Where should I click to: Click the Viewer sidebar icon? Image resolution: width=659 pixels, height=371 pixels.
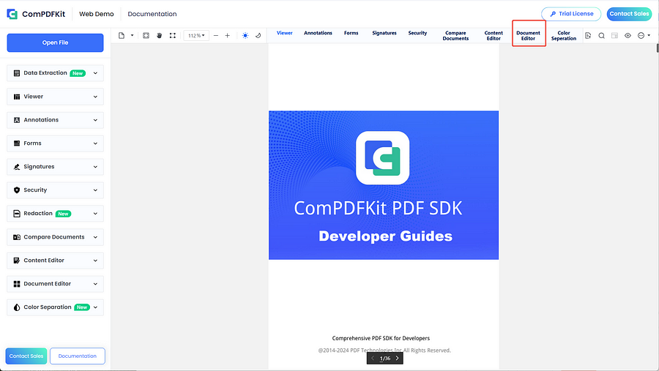pos(17,97)
